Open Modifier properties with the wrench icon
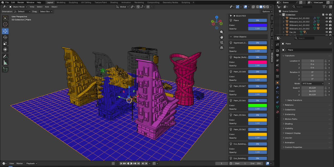 coord(277,88)
